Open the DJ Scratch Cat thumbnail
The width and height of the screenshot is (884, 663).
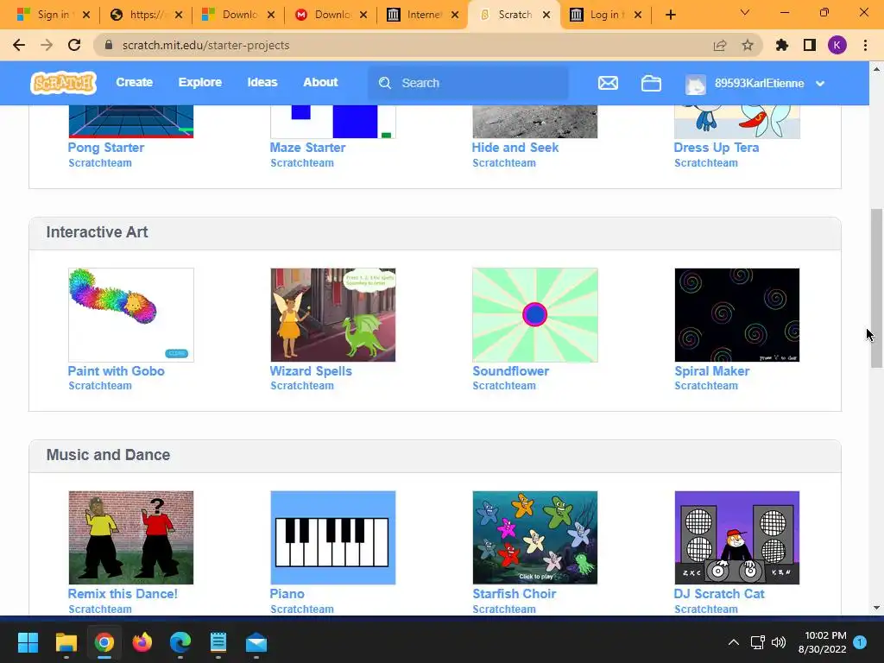tap(737, 537)
